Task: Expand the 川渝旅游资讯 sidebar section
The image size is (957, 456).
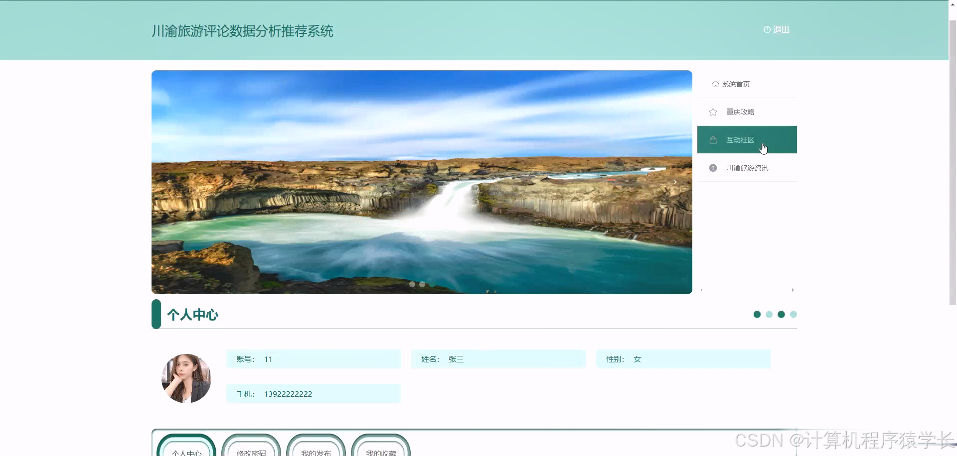Action: pos(747,168)
